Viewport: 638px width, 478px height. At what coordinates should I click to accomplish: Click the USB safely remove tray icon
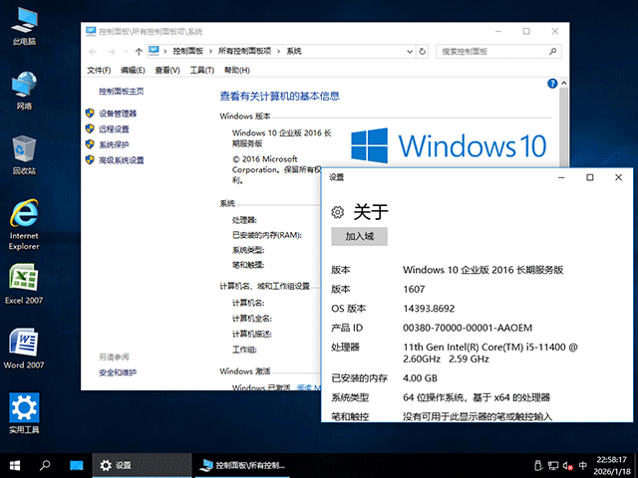coord(538,465)
